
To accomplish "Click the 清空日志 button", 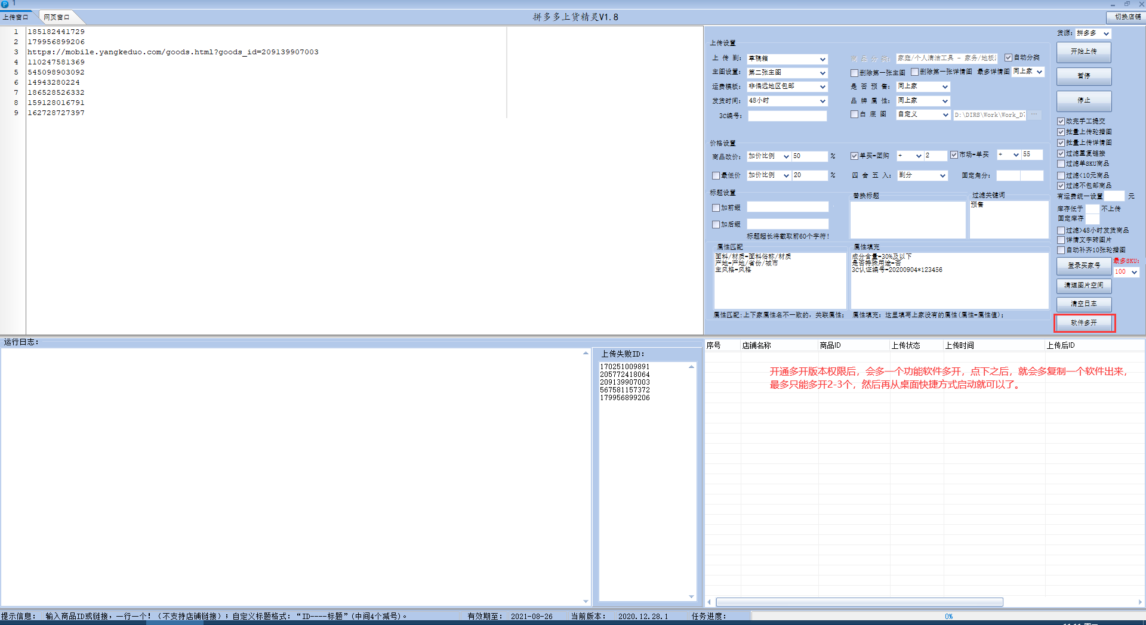I will pyautogui.click(x=1084, y=304).
